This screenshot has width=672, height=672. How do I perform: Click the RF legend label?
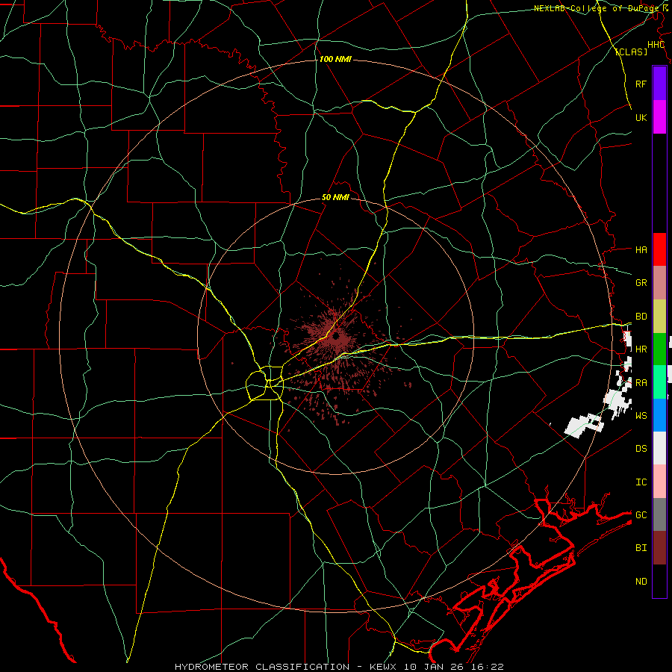641,84
